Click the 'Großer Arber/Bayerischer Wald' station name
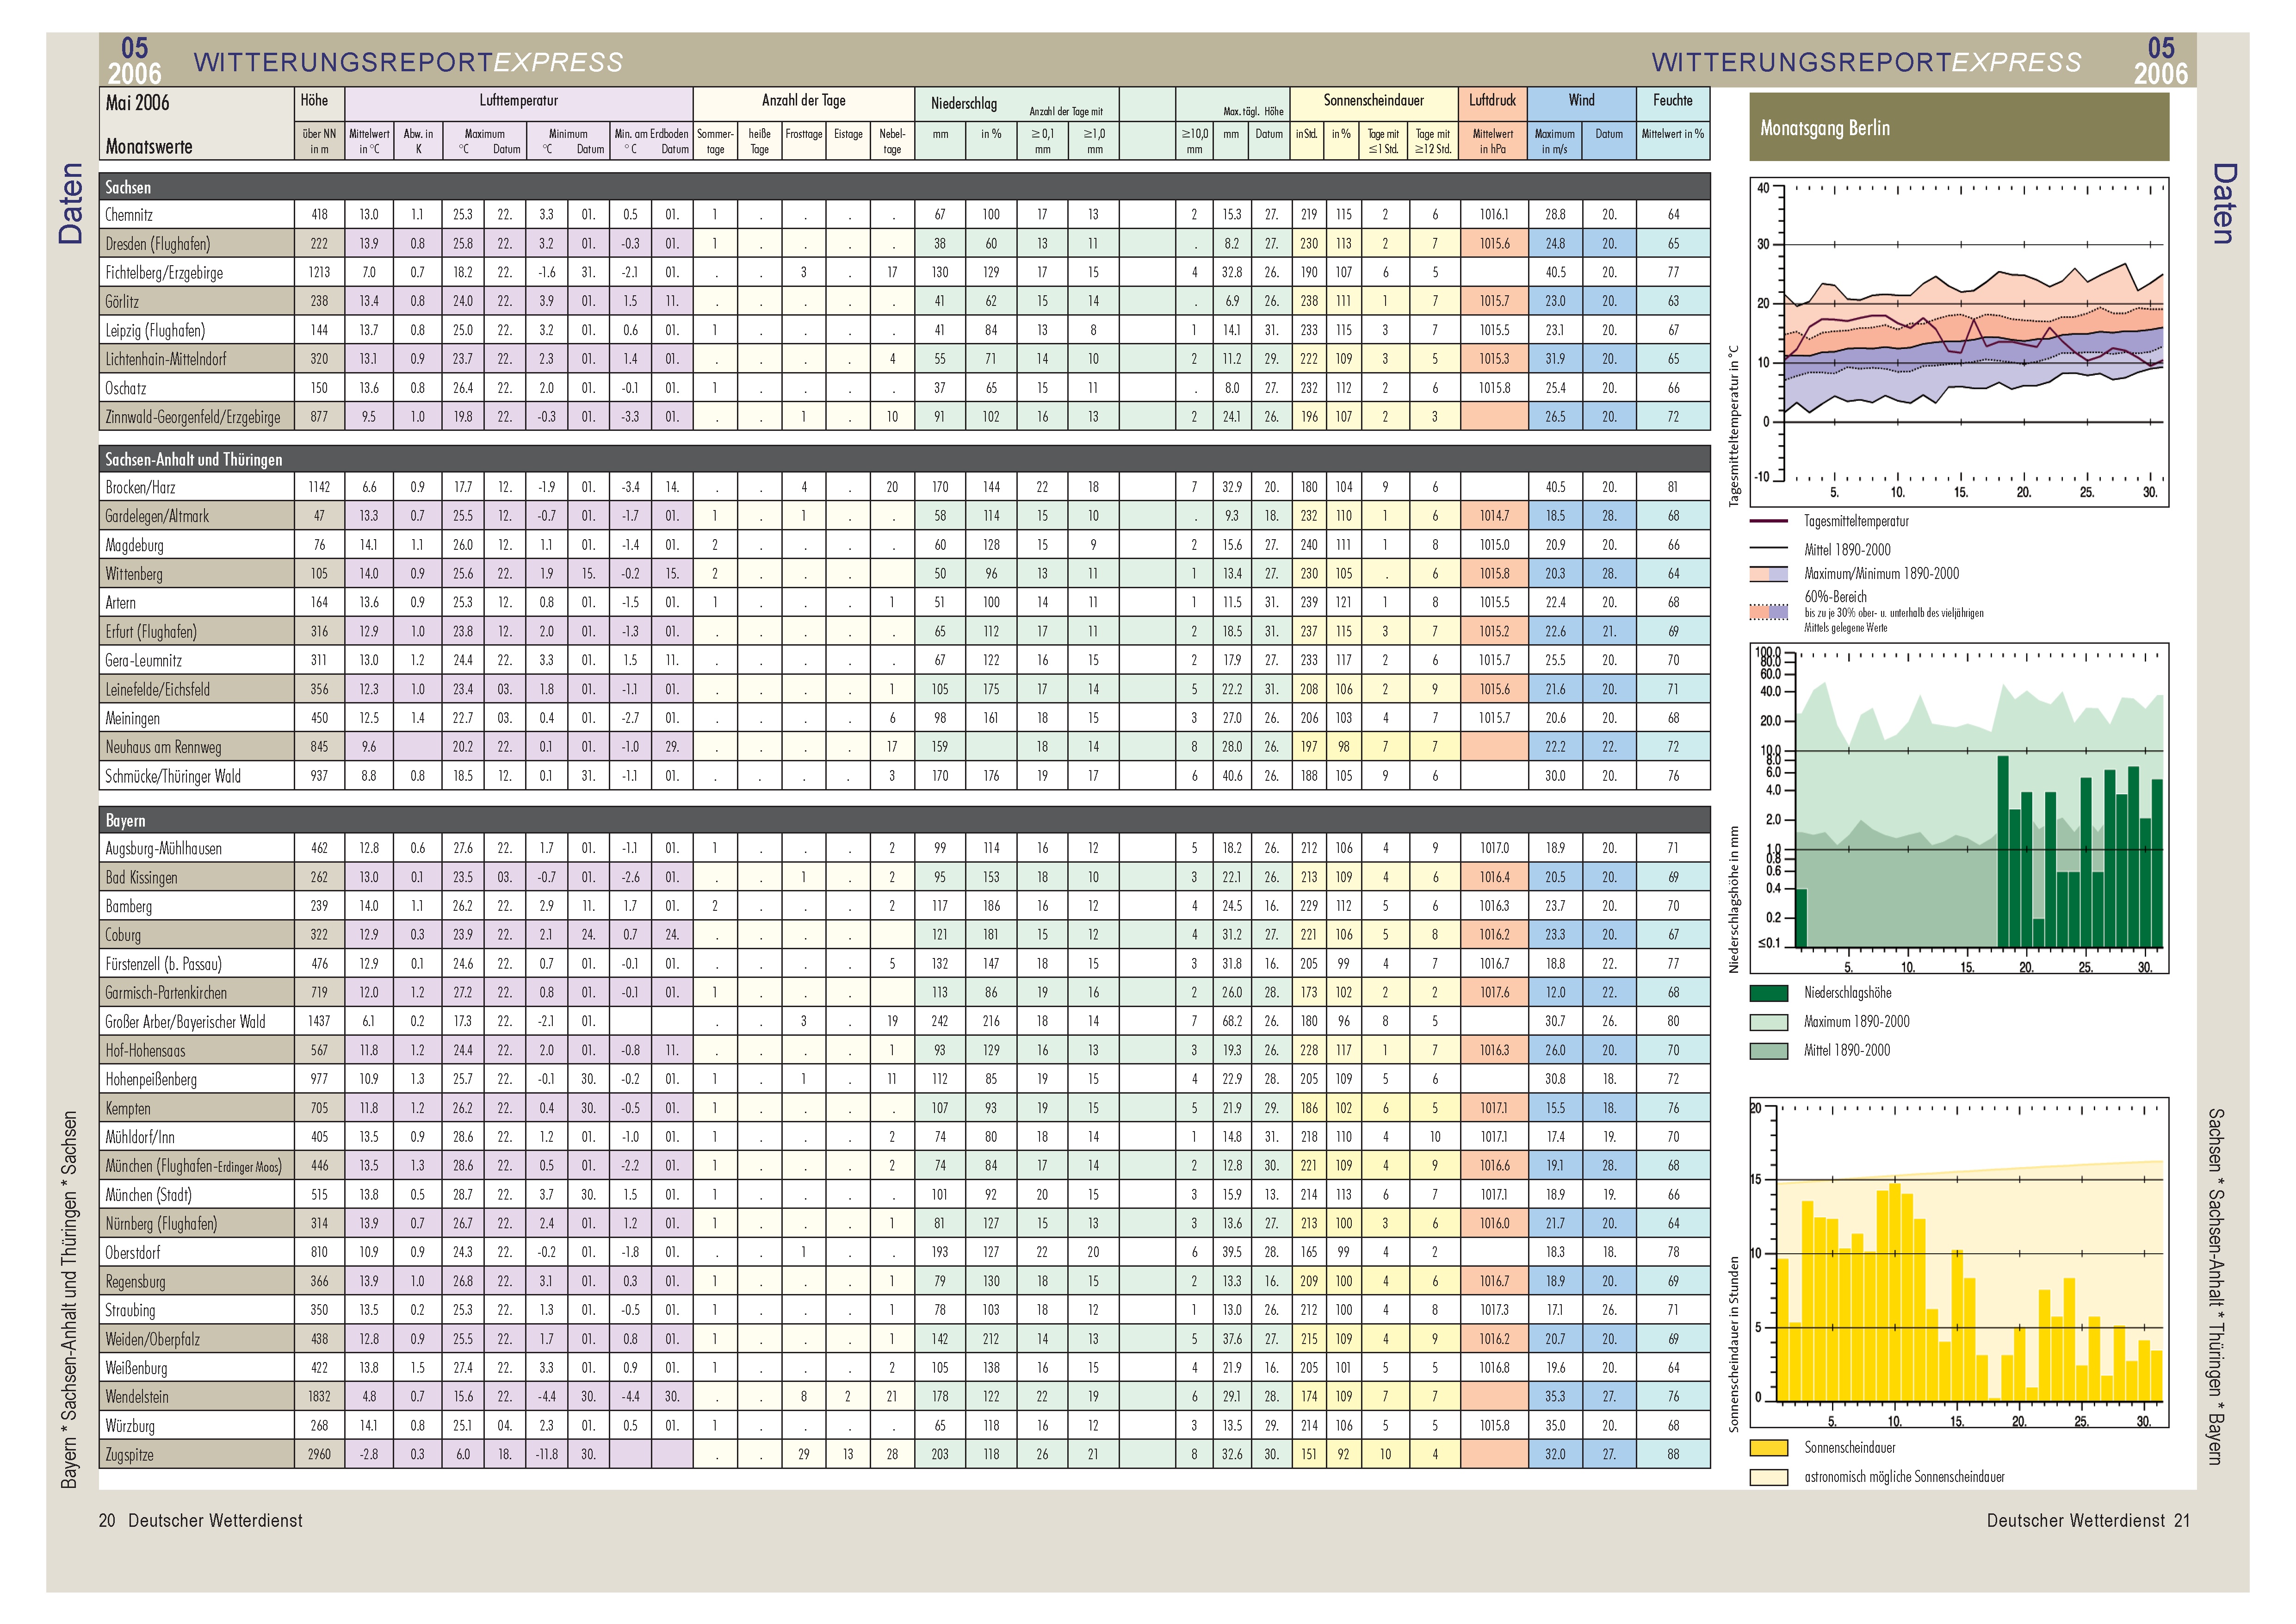Image resolution: width=2296 pixels, height=1624 pixels. coord(185,1021)
